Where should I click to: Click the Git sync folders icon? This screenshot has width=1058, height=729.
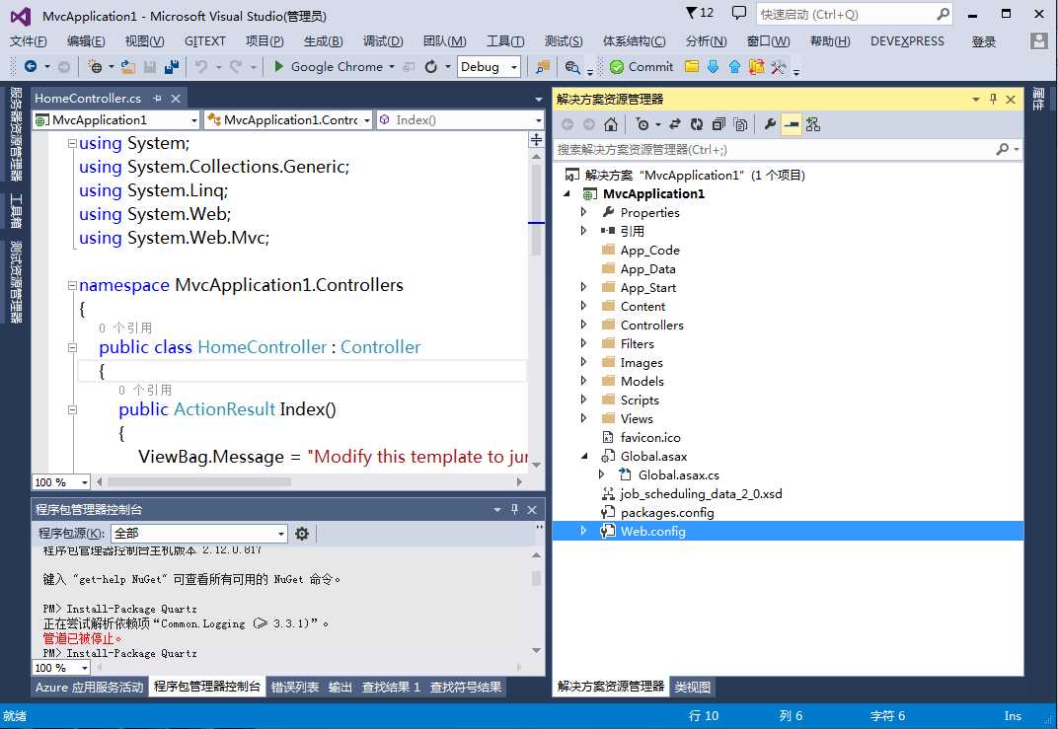(x=756, y=67)
